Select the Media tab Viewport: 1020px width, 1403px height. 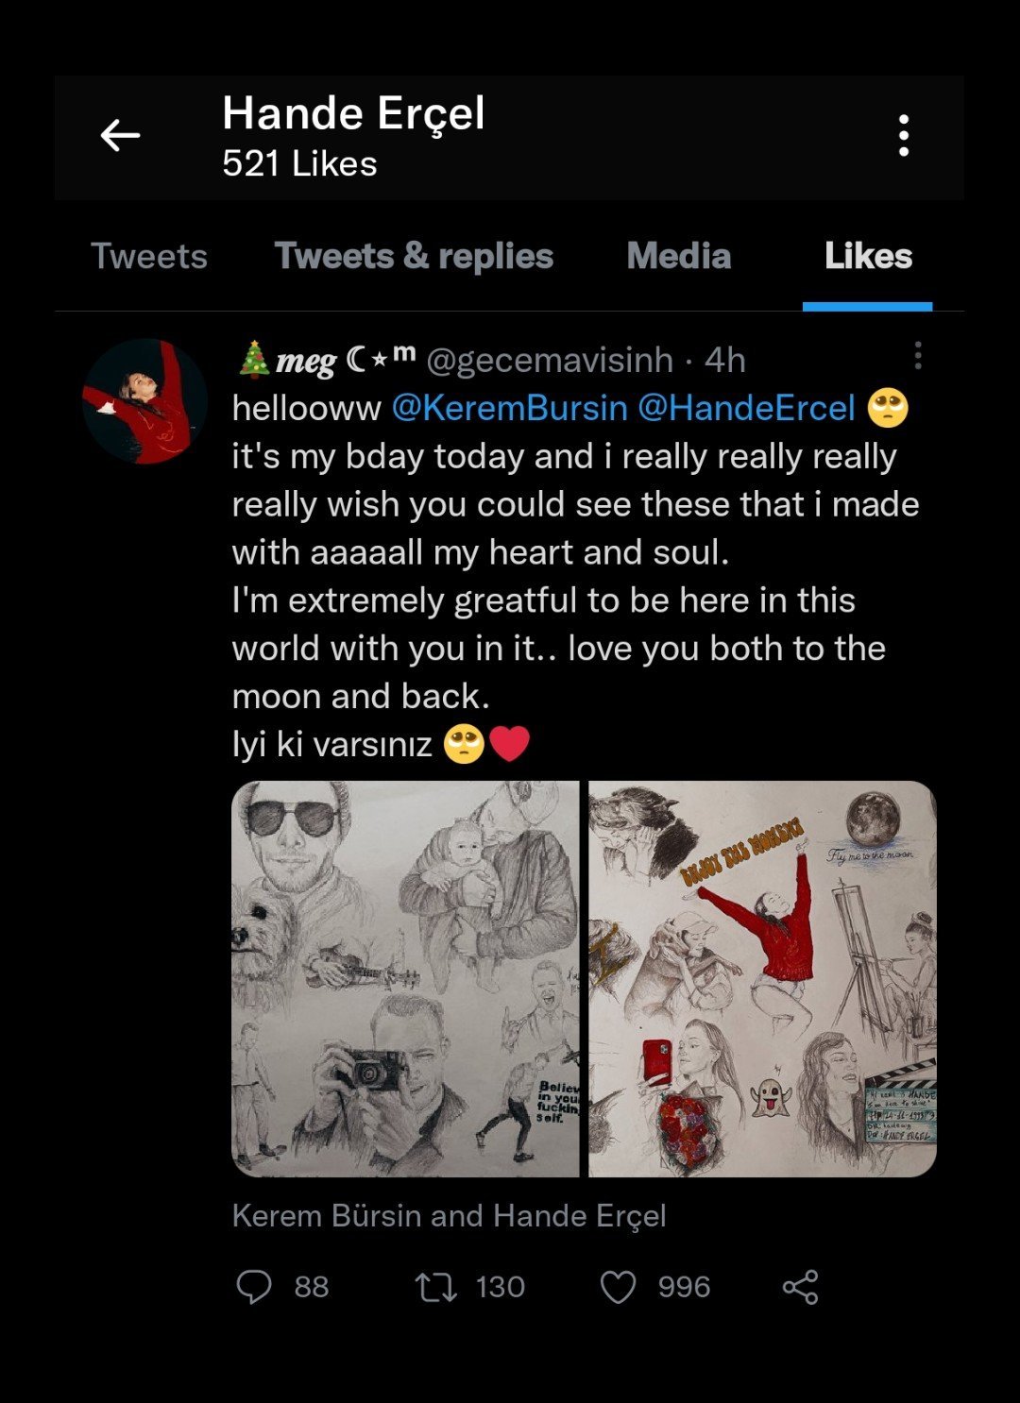(678, 257)
